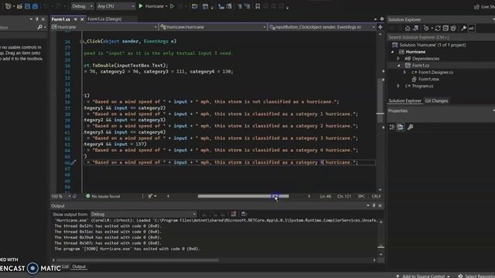Screen dimensions: 495x278
Task: Expand Form1.Designer.cs node
Action: pyautogui.click(x=405, y=72)
